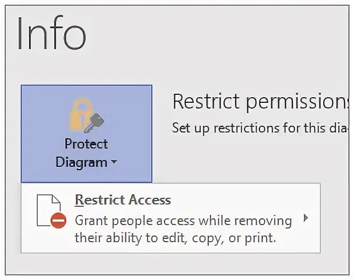Image resolution: width=353 pixels, height=280 pixels.
Task: Expand the Restrict Access submenu arrow
Action: 306,218
